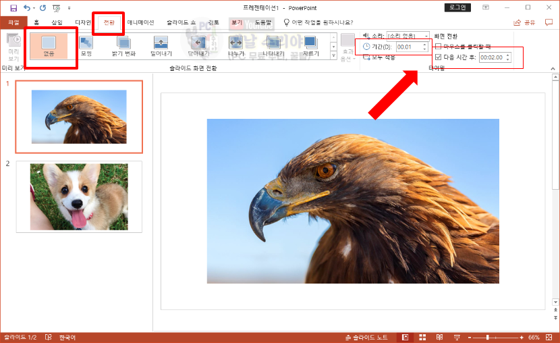Click vertical scrollbar up arrow
The width and height of the screenshot is (560, 343).
click(555, 77)
